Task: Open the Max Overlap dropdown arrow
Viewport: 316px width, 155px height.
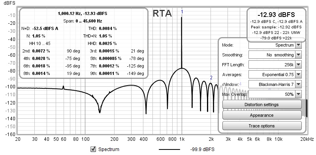Action: tap(298, 94)
